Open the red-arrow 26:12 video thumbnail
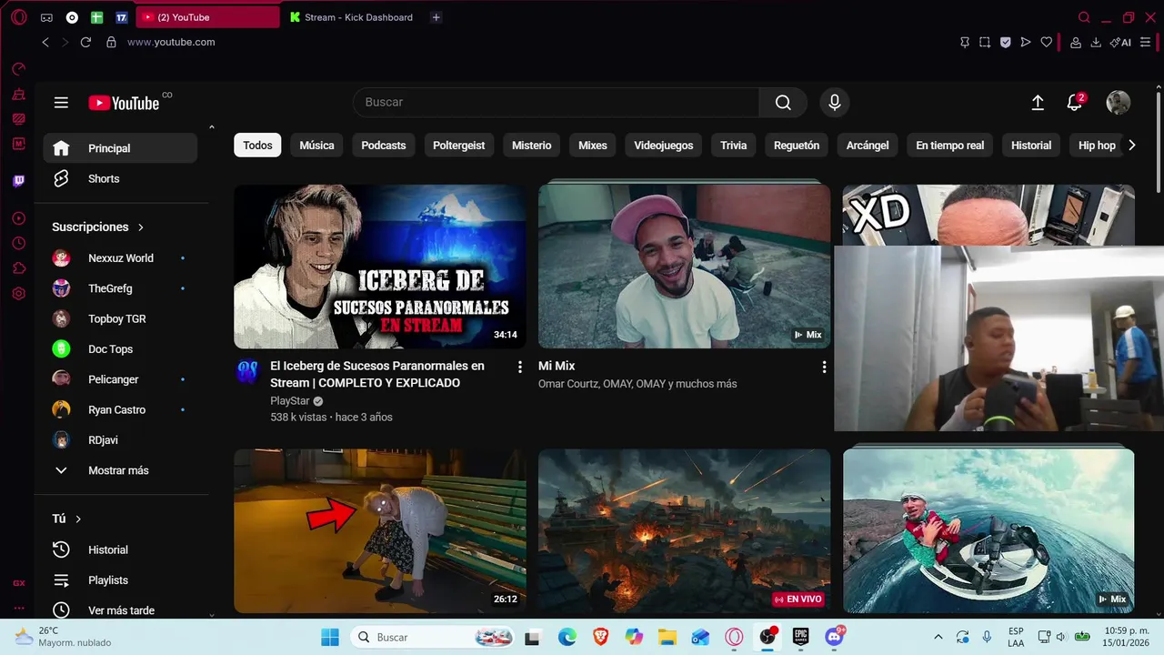Image resolution: width=1164 pixels, height=655 pixels. [x=380, y=531]
